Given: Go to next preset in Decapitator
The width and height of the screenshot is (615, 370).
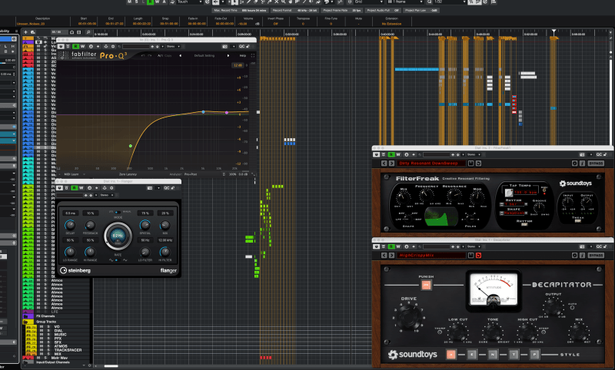Looking at the screenshot, I should click(391, 256).
